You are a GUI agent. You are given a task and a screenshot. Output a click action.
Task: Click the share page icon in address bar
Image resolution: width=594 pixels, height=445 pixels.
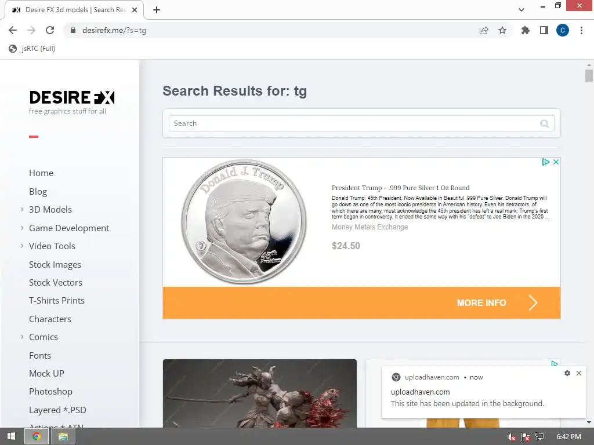(x=484, y=30)
